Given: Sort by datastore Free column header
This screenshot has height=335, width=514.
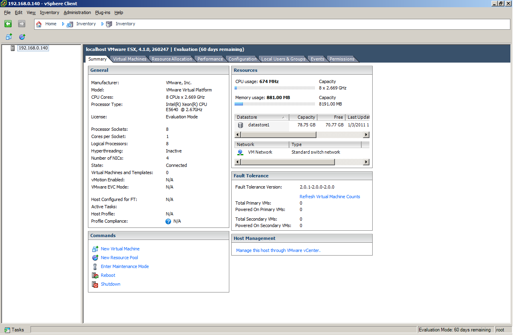Looking at the screenshot, I should pyautogui.click(x=331, y=117).
